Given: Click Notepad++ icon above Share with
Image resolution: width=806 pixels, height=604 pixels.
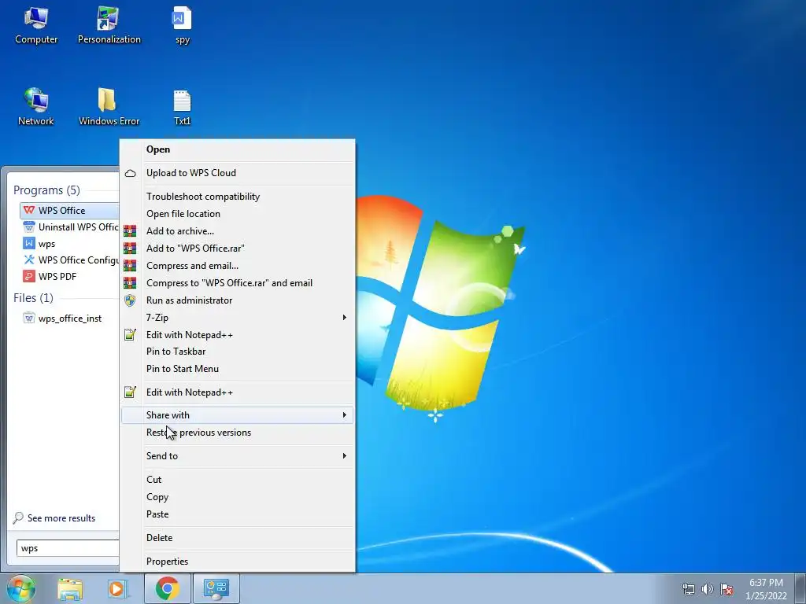Looking at the screenshot, I should 130,392.
